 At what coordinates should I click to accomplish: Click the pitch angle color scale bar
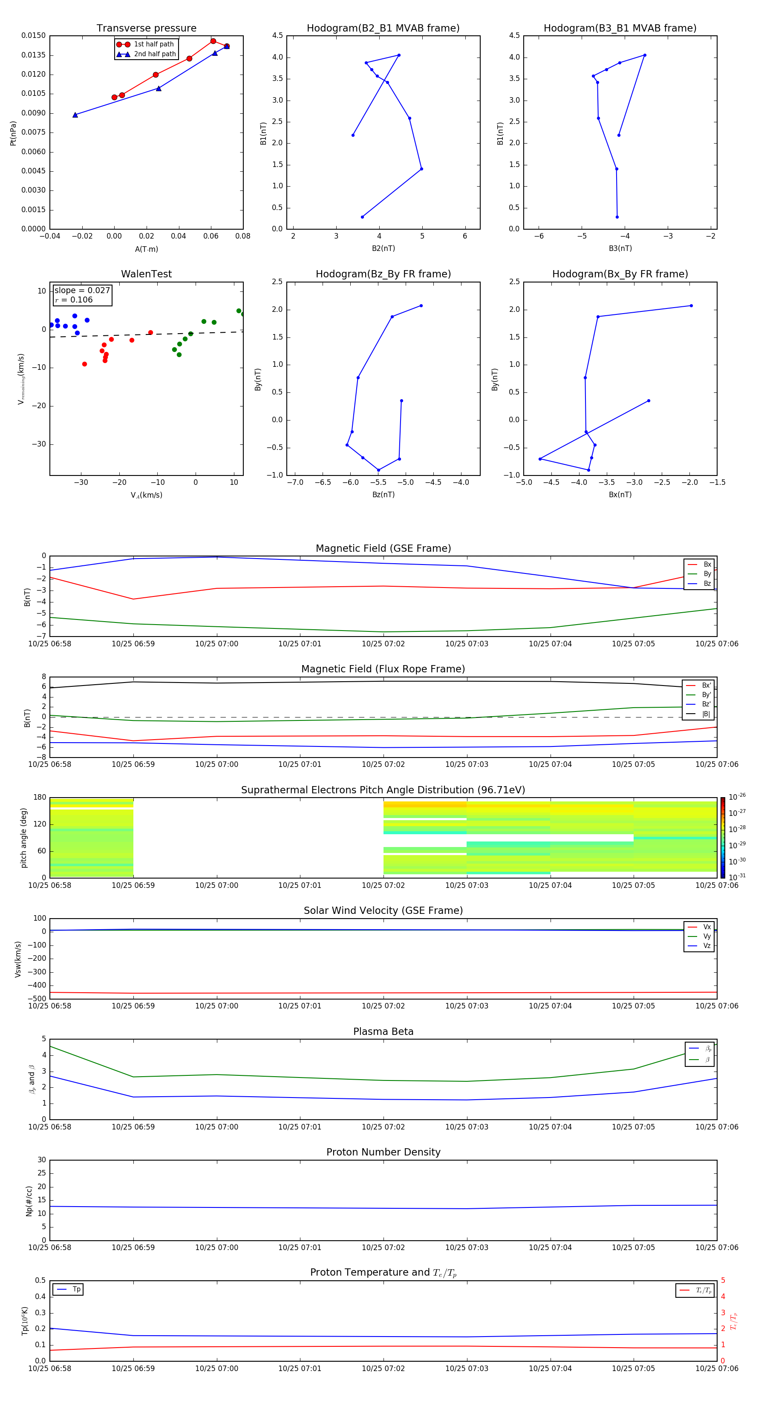723,838
